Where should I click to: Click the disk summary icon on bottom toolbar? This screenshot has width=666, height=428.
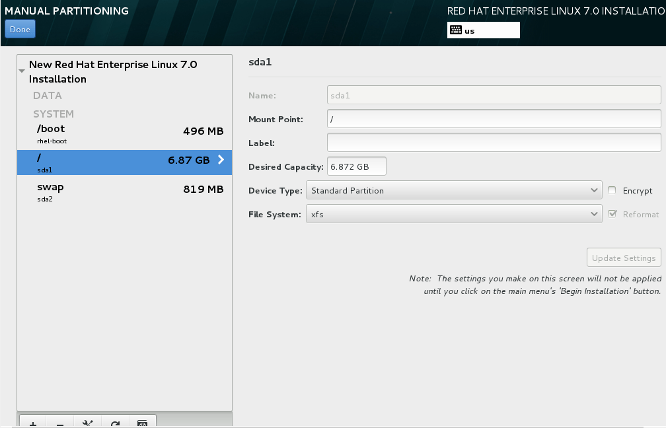[x=143, y=423]
